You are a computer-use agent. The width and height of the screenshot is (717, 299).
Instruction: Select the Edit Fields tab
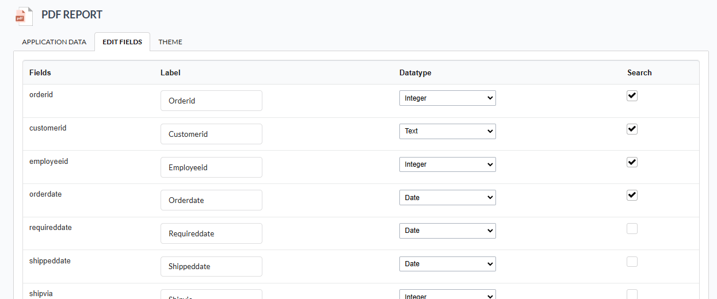tap(122, 42)
